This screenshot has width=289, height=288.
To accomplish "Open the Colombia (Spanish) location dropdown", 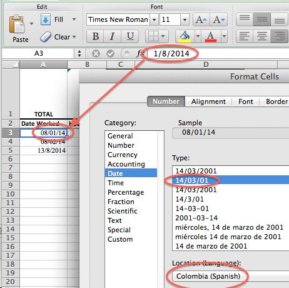I will click(231, 276).
